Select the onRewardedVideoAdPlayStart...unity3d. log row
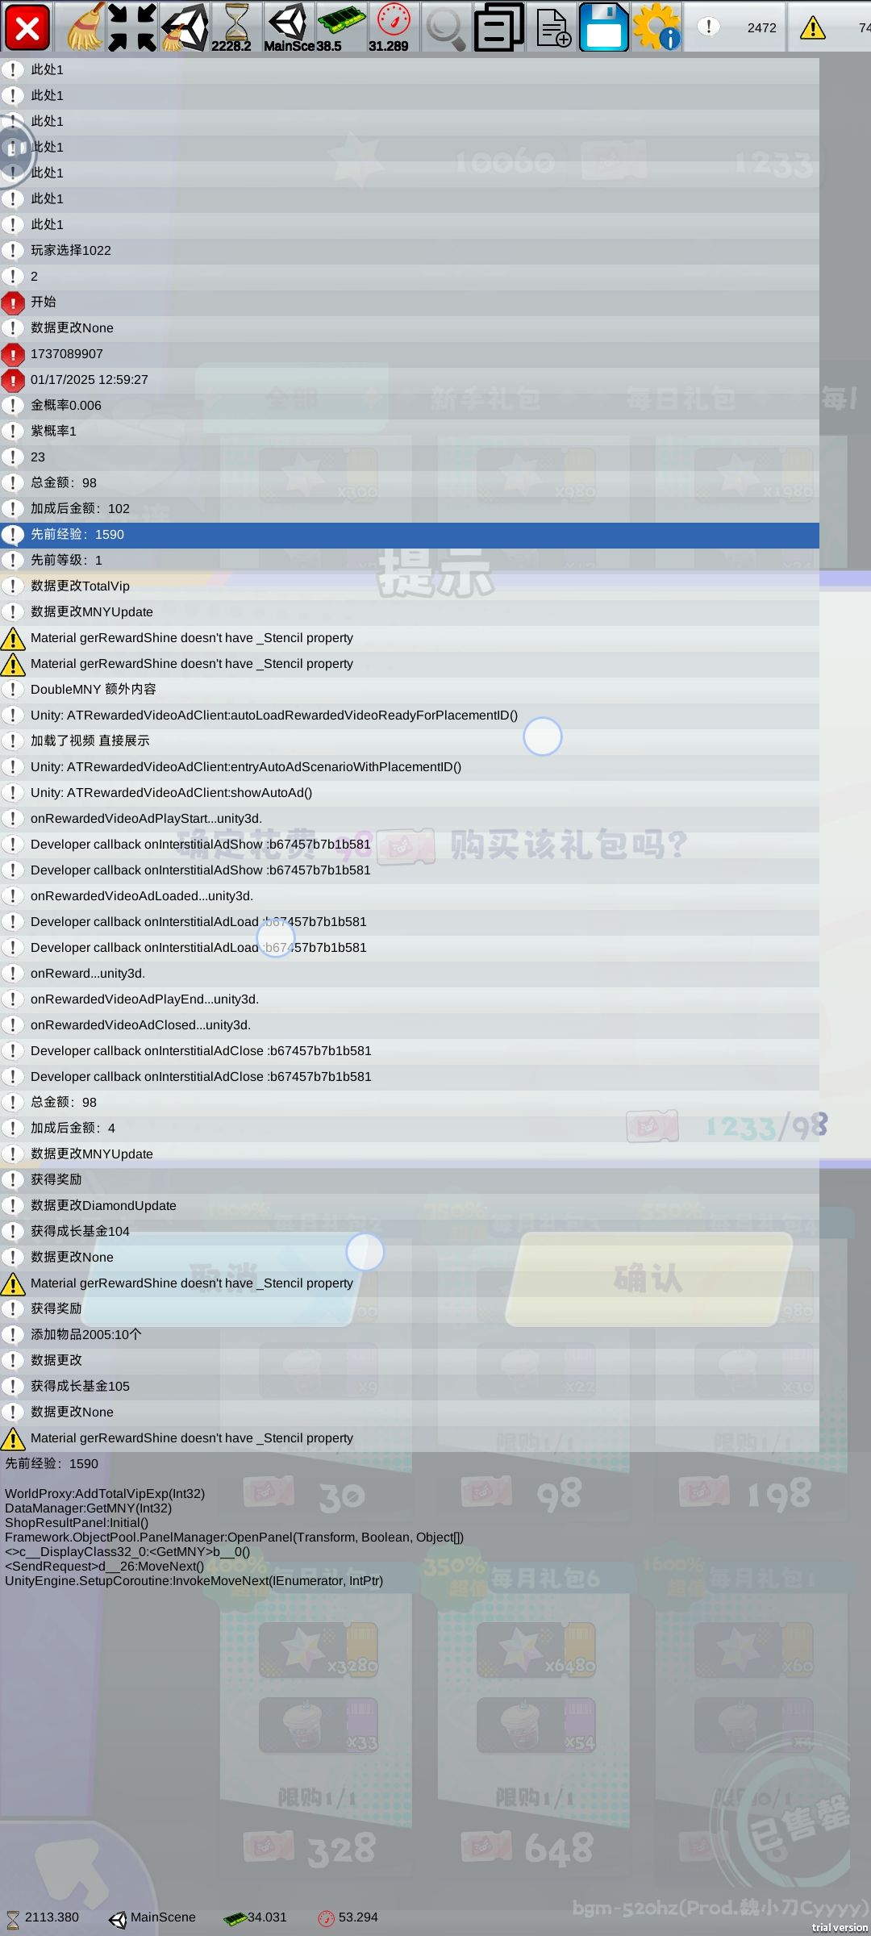The width and height of the screenshot is (871, 1936). (x=410, y=819)
